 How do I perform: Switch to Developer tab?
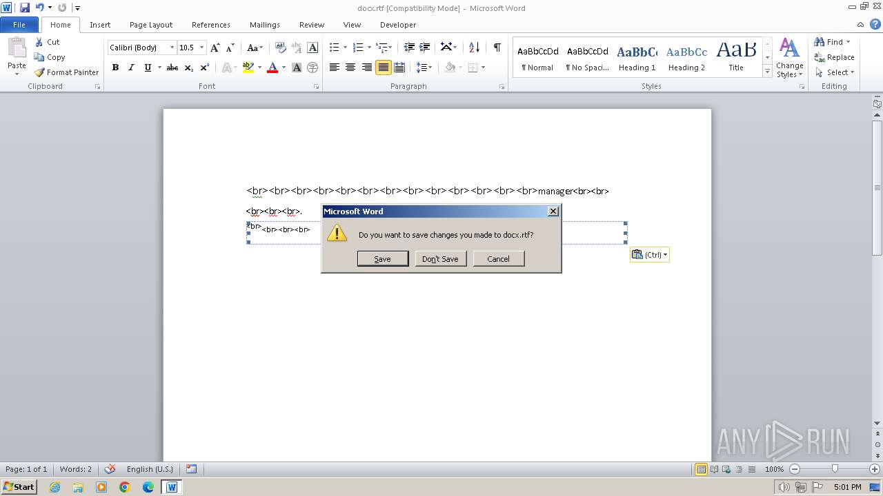pos(398,25)
